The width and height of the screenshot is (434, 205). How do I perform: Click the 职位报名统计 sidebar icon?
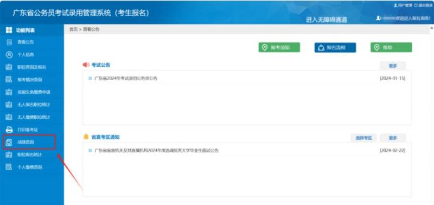pyautogui.click(x=9, y=155)
